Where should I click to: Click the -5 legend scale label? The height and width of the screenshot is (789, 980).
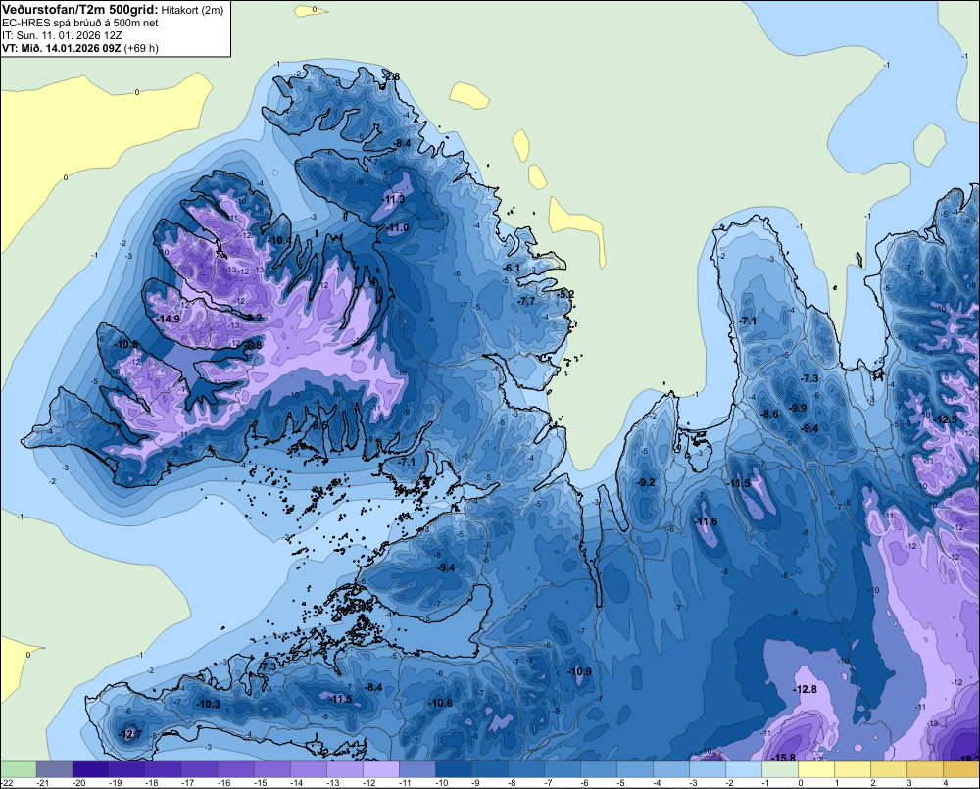click(621, 783)
